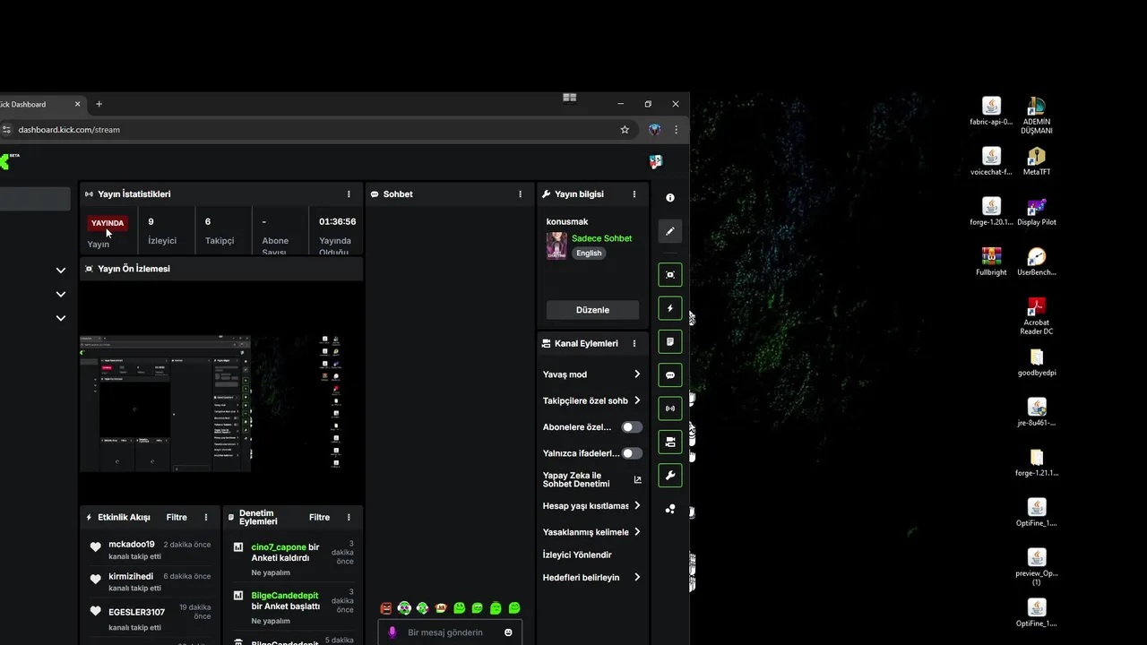
Task: Click the YAYINDA live status badge
Action: pyautogui.click(x=108, y=223)
